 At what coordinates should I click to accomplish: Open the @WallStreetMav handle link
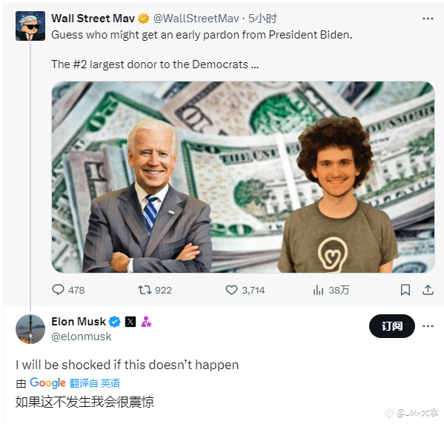pos(196,19)
